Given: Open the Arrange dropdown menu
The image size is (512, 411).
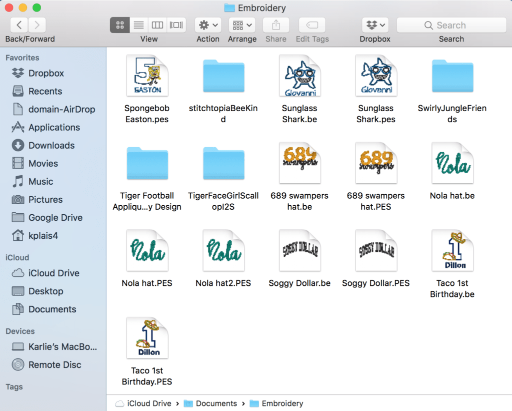Looking at the screenshot, I should pos(242,25).
